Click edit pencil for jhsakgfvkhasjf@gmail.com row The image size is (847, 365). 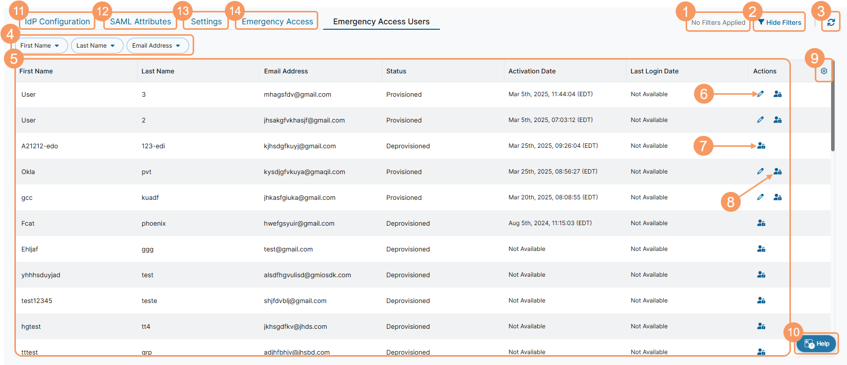(x=760, y=120)
